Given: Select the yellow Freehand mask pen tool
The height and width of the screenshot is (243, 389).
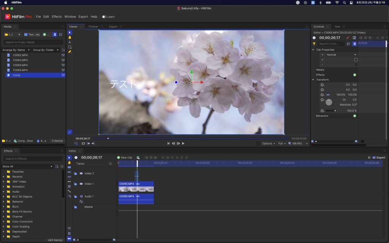Looking at the screenshot, I should coord(70,52).
